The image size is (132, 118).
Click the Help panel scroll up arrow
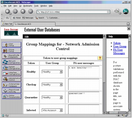[x=129, y=36]
